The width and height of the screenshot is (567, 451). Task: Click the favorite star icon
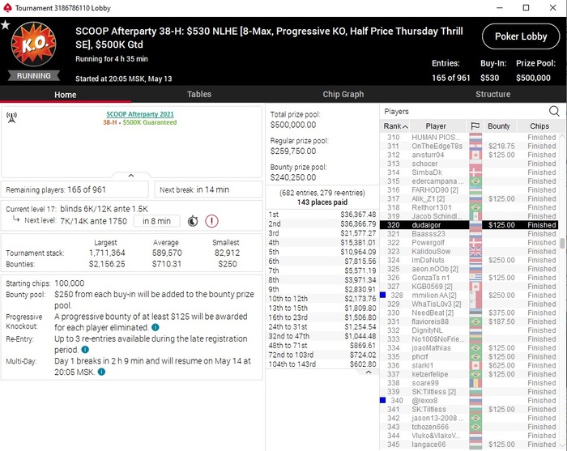tap(5, 25)
